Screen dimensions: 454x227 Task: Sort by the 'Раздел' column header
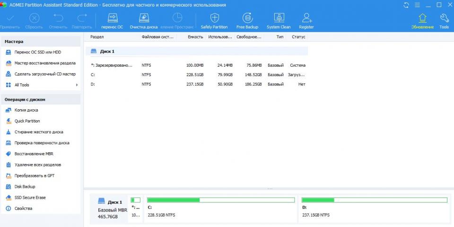(x=97, y=37)
